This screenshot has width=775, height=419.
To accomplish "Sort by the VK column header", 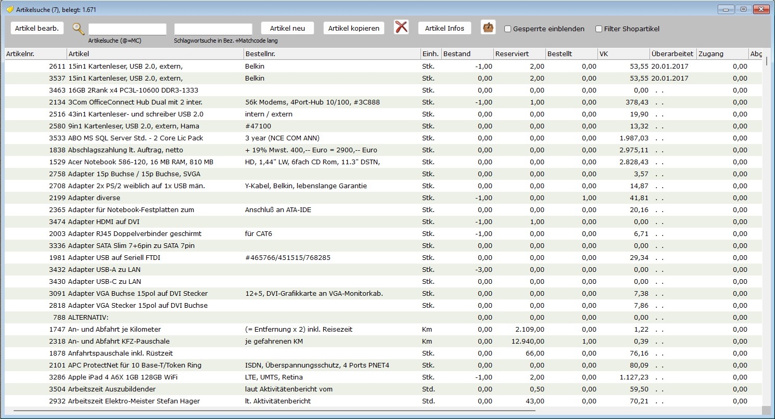I will pos(624,54).
